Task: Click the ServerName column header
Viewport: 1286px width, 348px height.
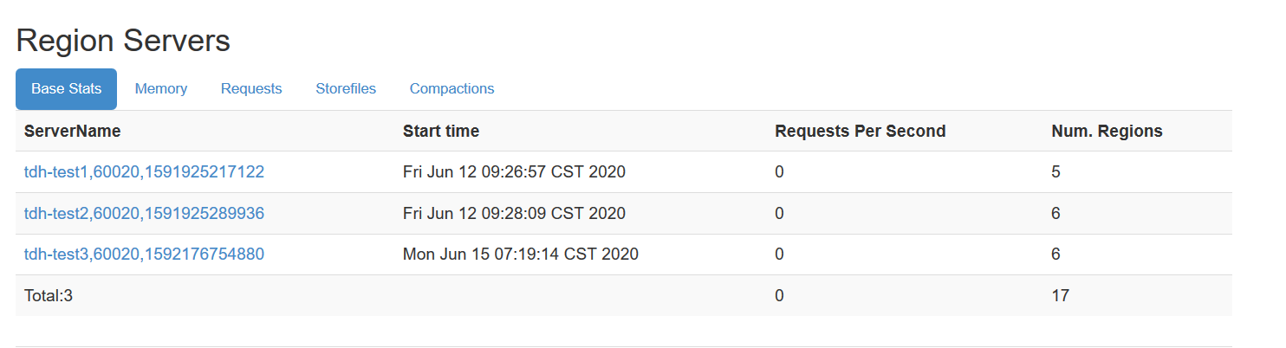Action: tap(73, 132)
